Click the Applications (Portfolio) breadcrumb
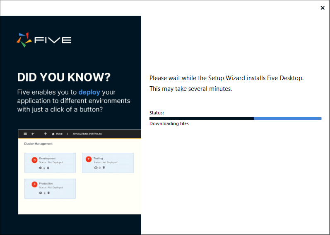This screenshot has height=235, width=330. [x=87, y=134]
